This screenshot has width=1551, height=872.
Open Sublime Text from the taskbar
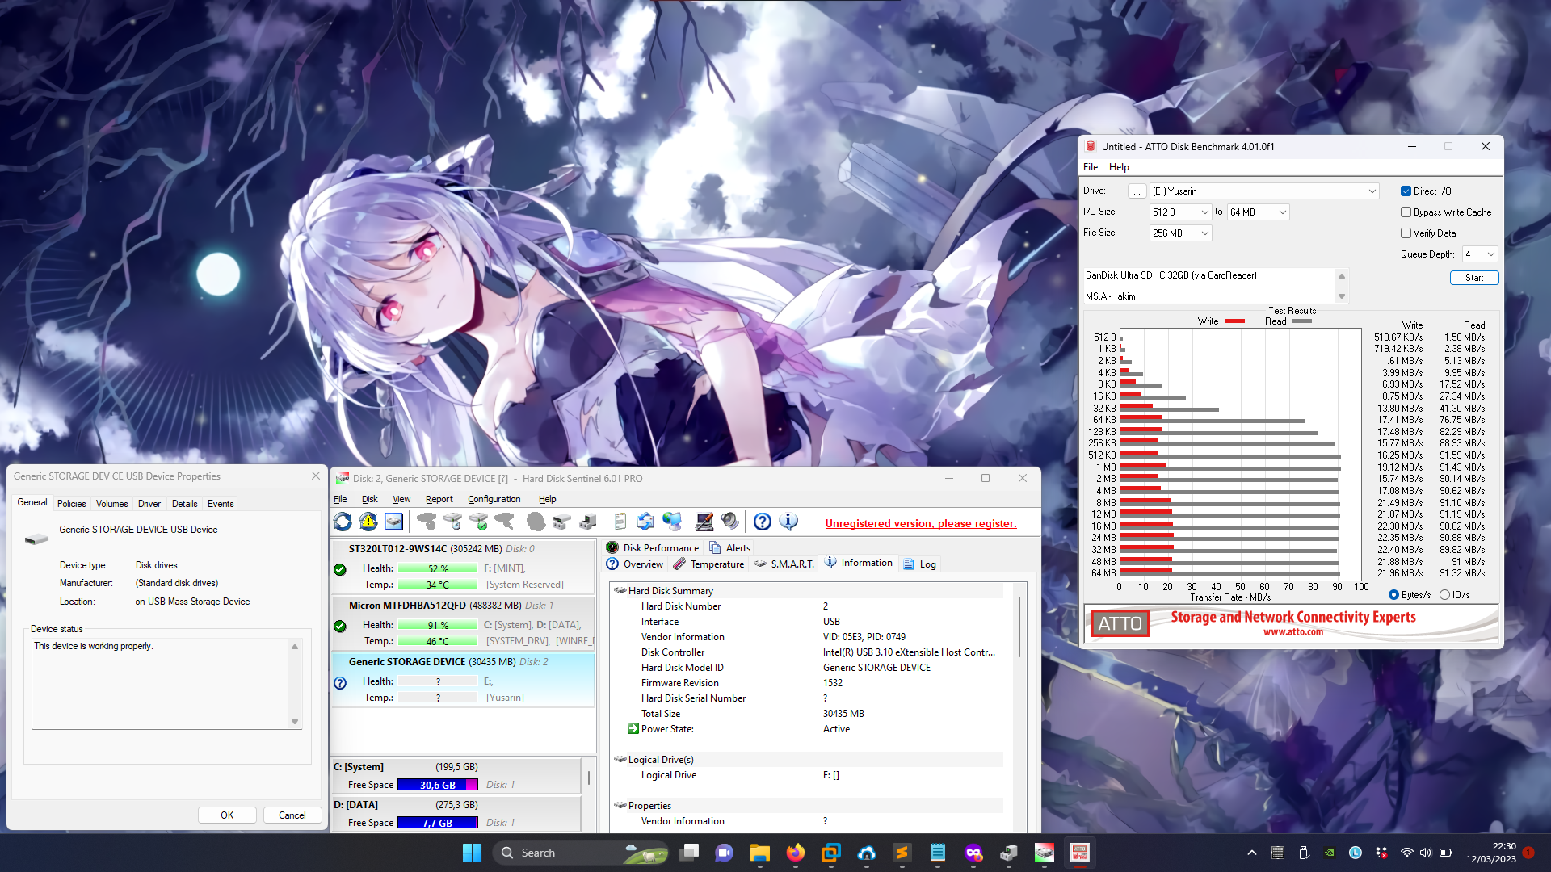coord(902,853)
